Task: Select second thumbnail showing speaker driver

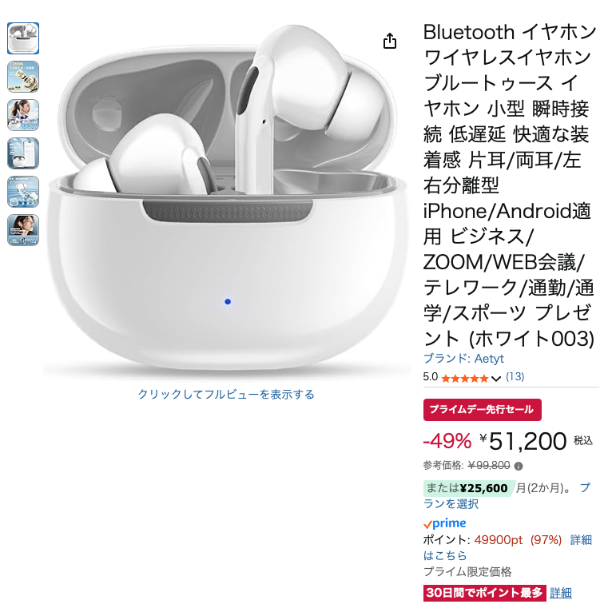Action: pyautogui.click(x=23, y=77)
